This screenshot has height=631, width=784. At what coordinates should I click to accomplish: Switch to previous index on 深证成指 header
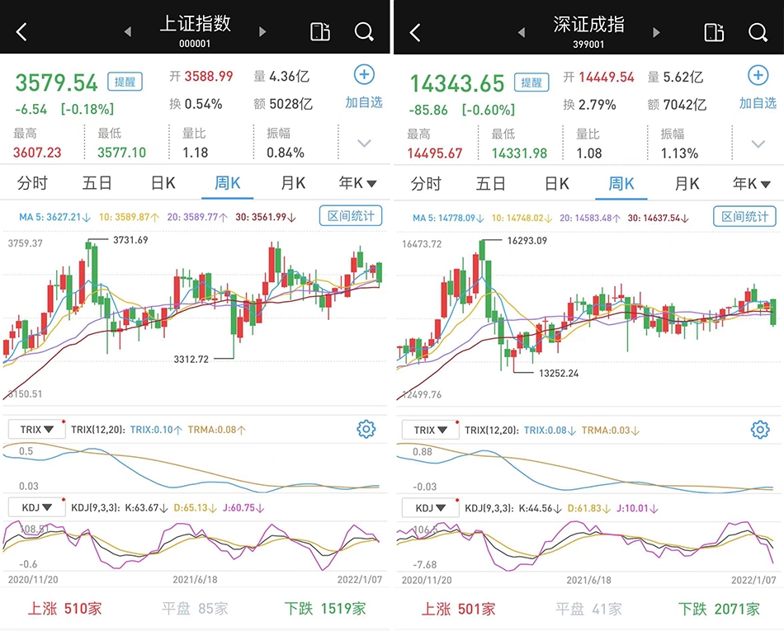click(522, 32)
